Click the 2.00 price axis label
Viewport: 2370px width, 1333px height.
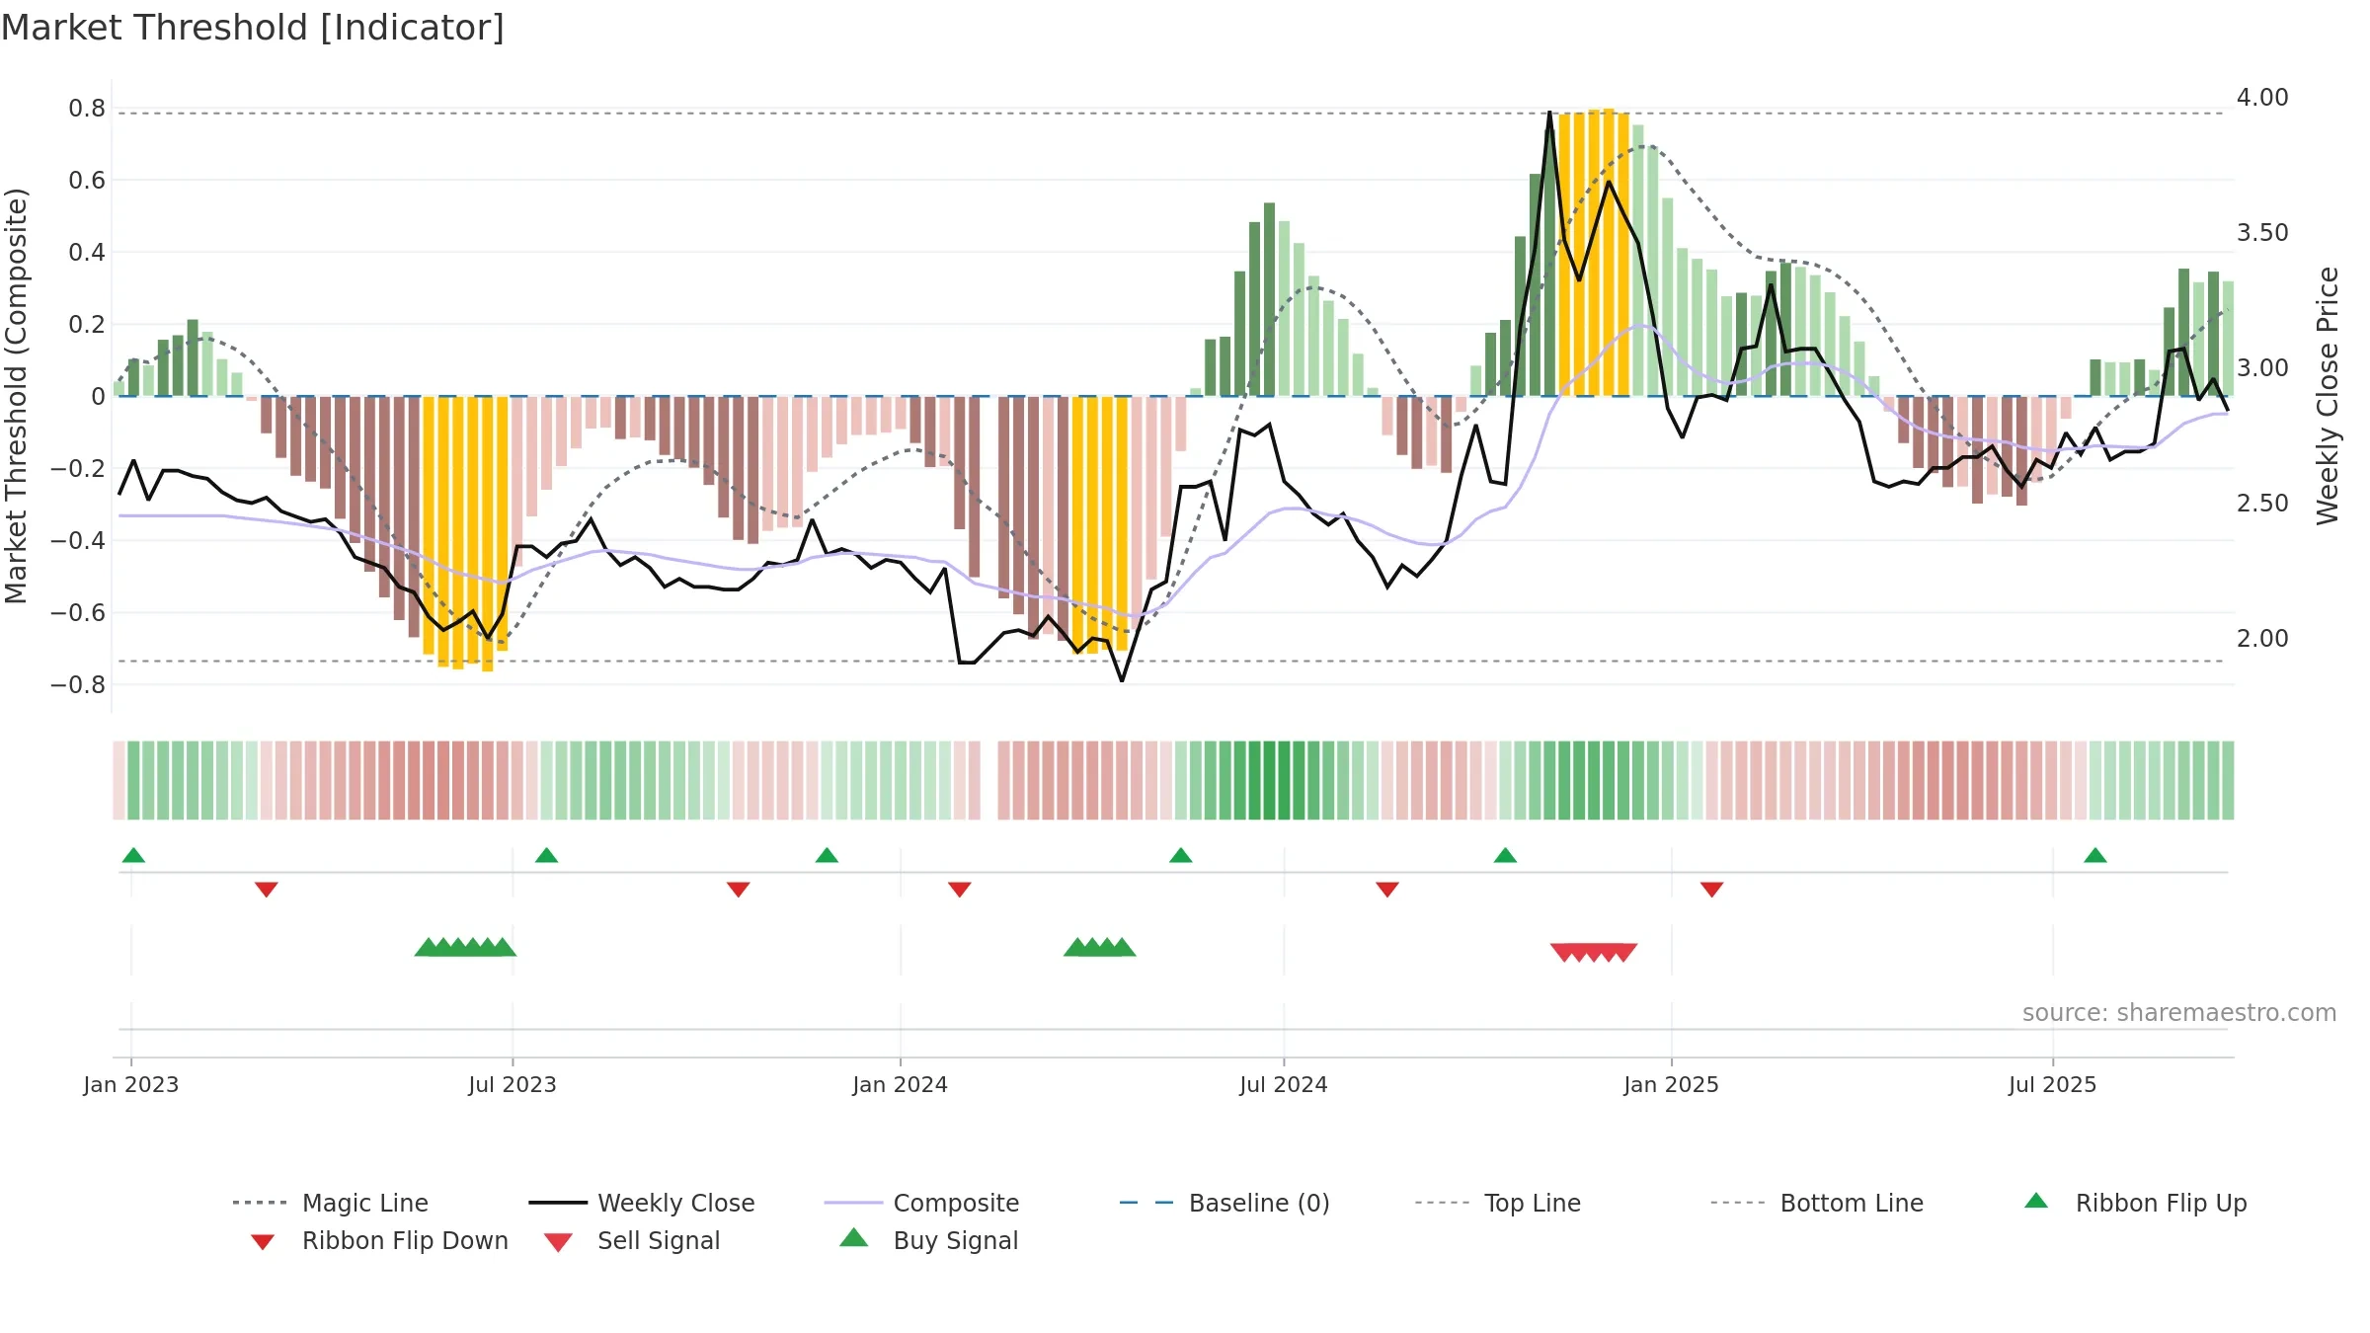pos(2262,639)
